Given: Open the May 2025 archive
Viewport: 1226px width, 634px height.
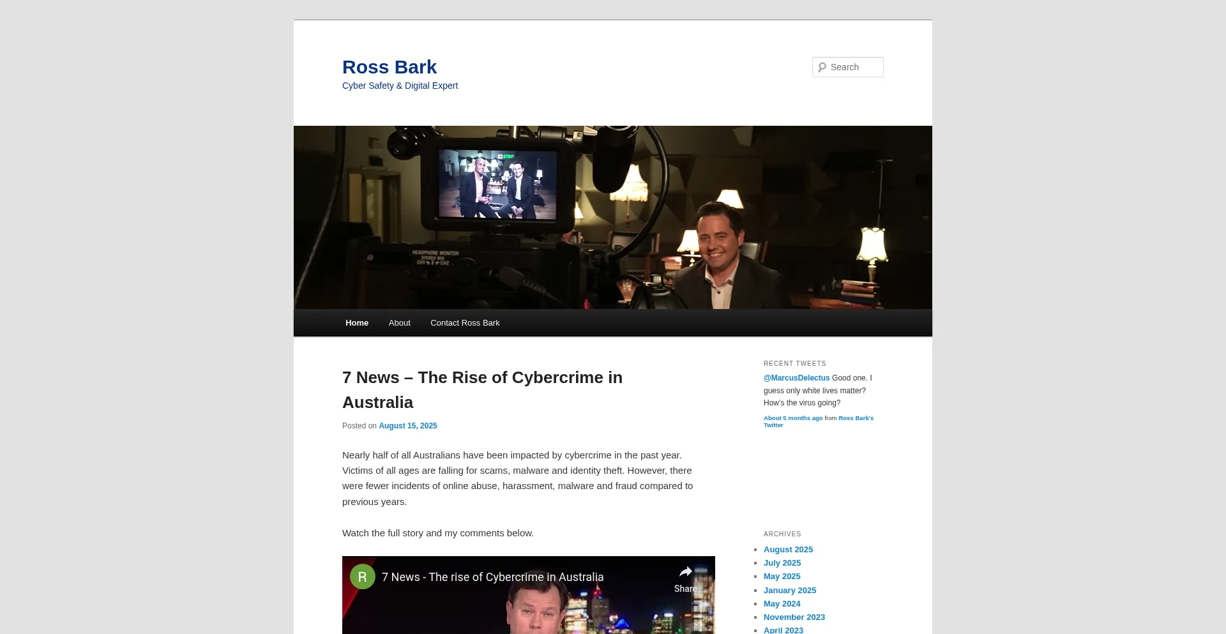Looking at the screenshot, I should pyautogui.click(x=782, y=577).
